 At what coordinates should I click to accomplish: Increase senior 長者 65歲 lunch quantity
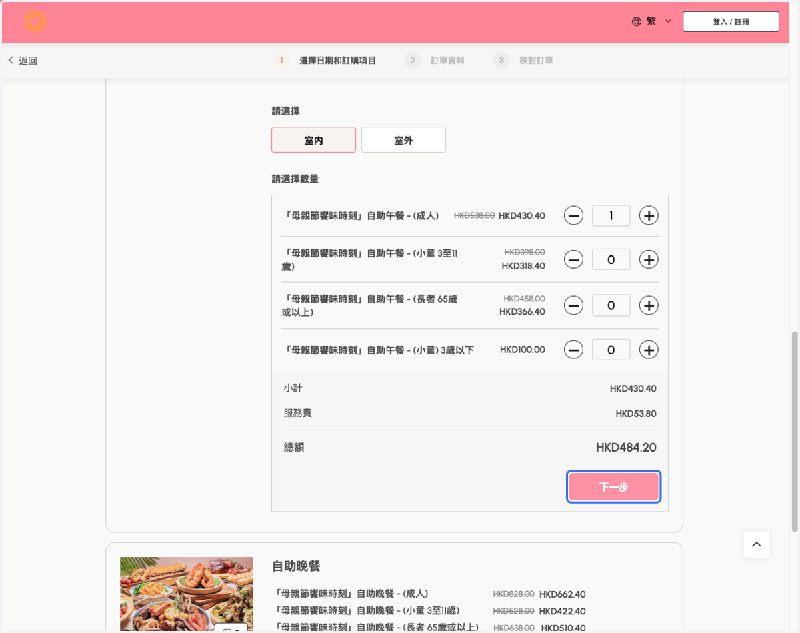click(x=649, y=305)
